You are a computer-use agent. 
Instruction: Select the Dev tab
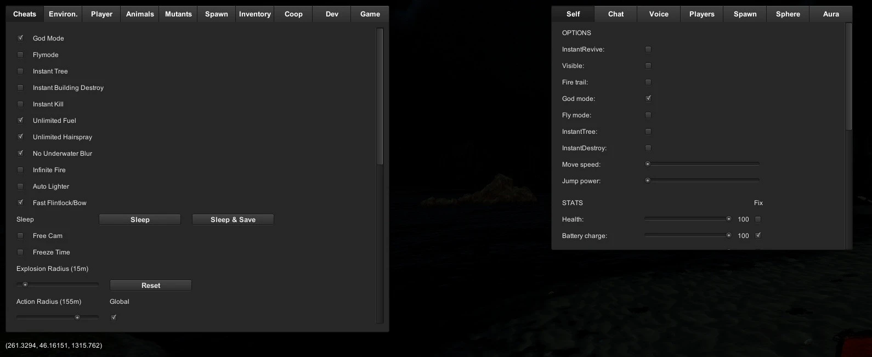332,14
